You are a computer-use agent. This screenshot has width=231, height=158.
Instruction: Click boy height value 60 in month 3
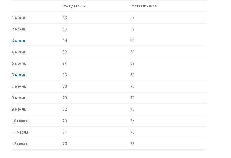[133, 41]
